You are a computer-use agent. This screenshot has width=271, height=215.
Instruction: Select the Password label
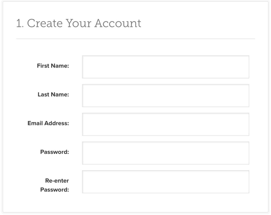(54, 152)
